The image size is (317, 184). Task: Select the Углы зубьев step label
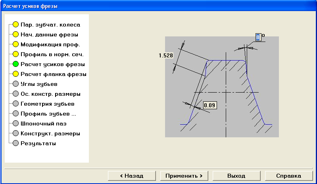[39, 84]
